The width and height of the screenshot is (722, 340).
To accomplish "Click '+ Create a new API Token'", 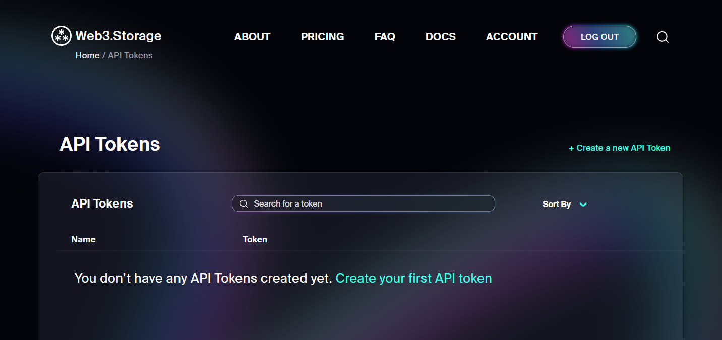I will tap(619, 148).
